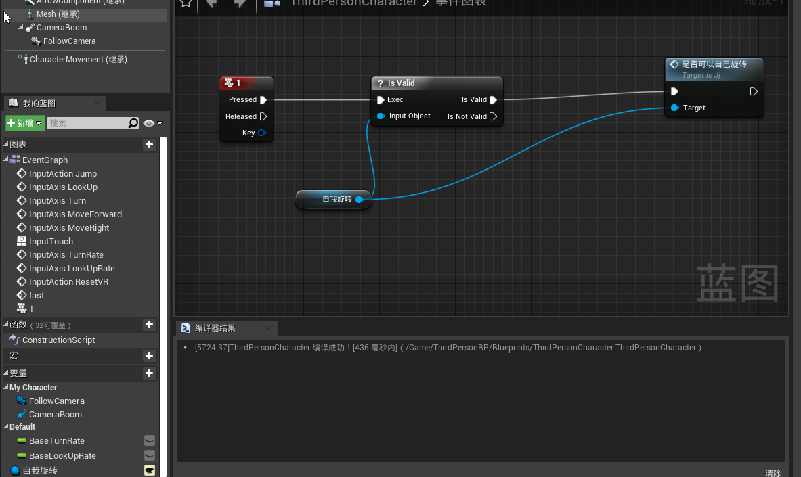Click the Input Object pin of Is Valid

coord(381,116)
